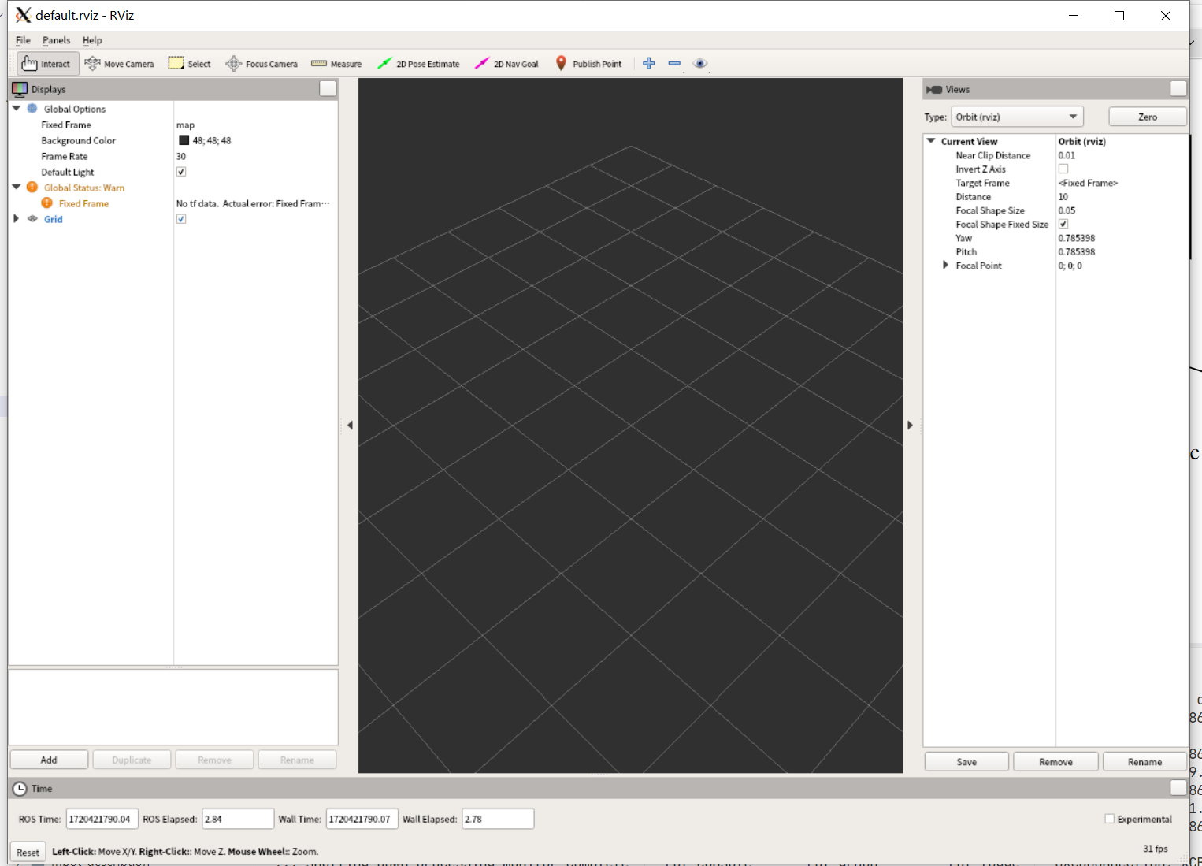Click the Global Options gear icon
The image size is (1202, 866).
pos(32,109)
